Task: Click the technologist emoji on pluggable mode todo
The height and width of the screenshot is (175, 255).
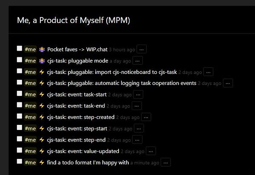Action: pos(42,61)
